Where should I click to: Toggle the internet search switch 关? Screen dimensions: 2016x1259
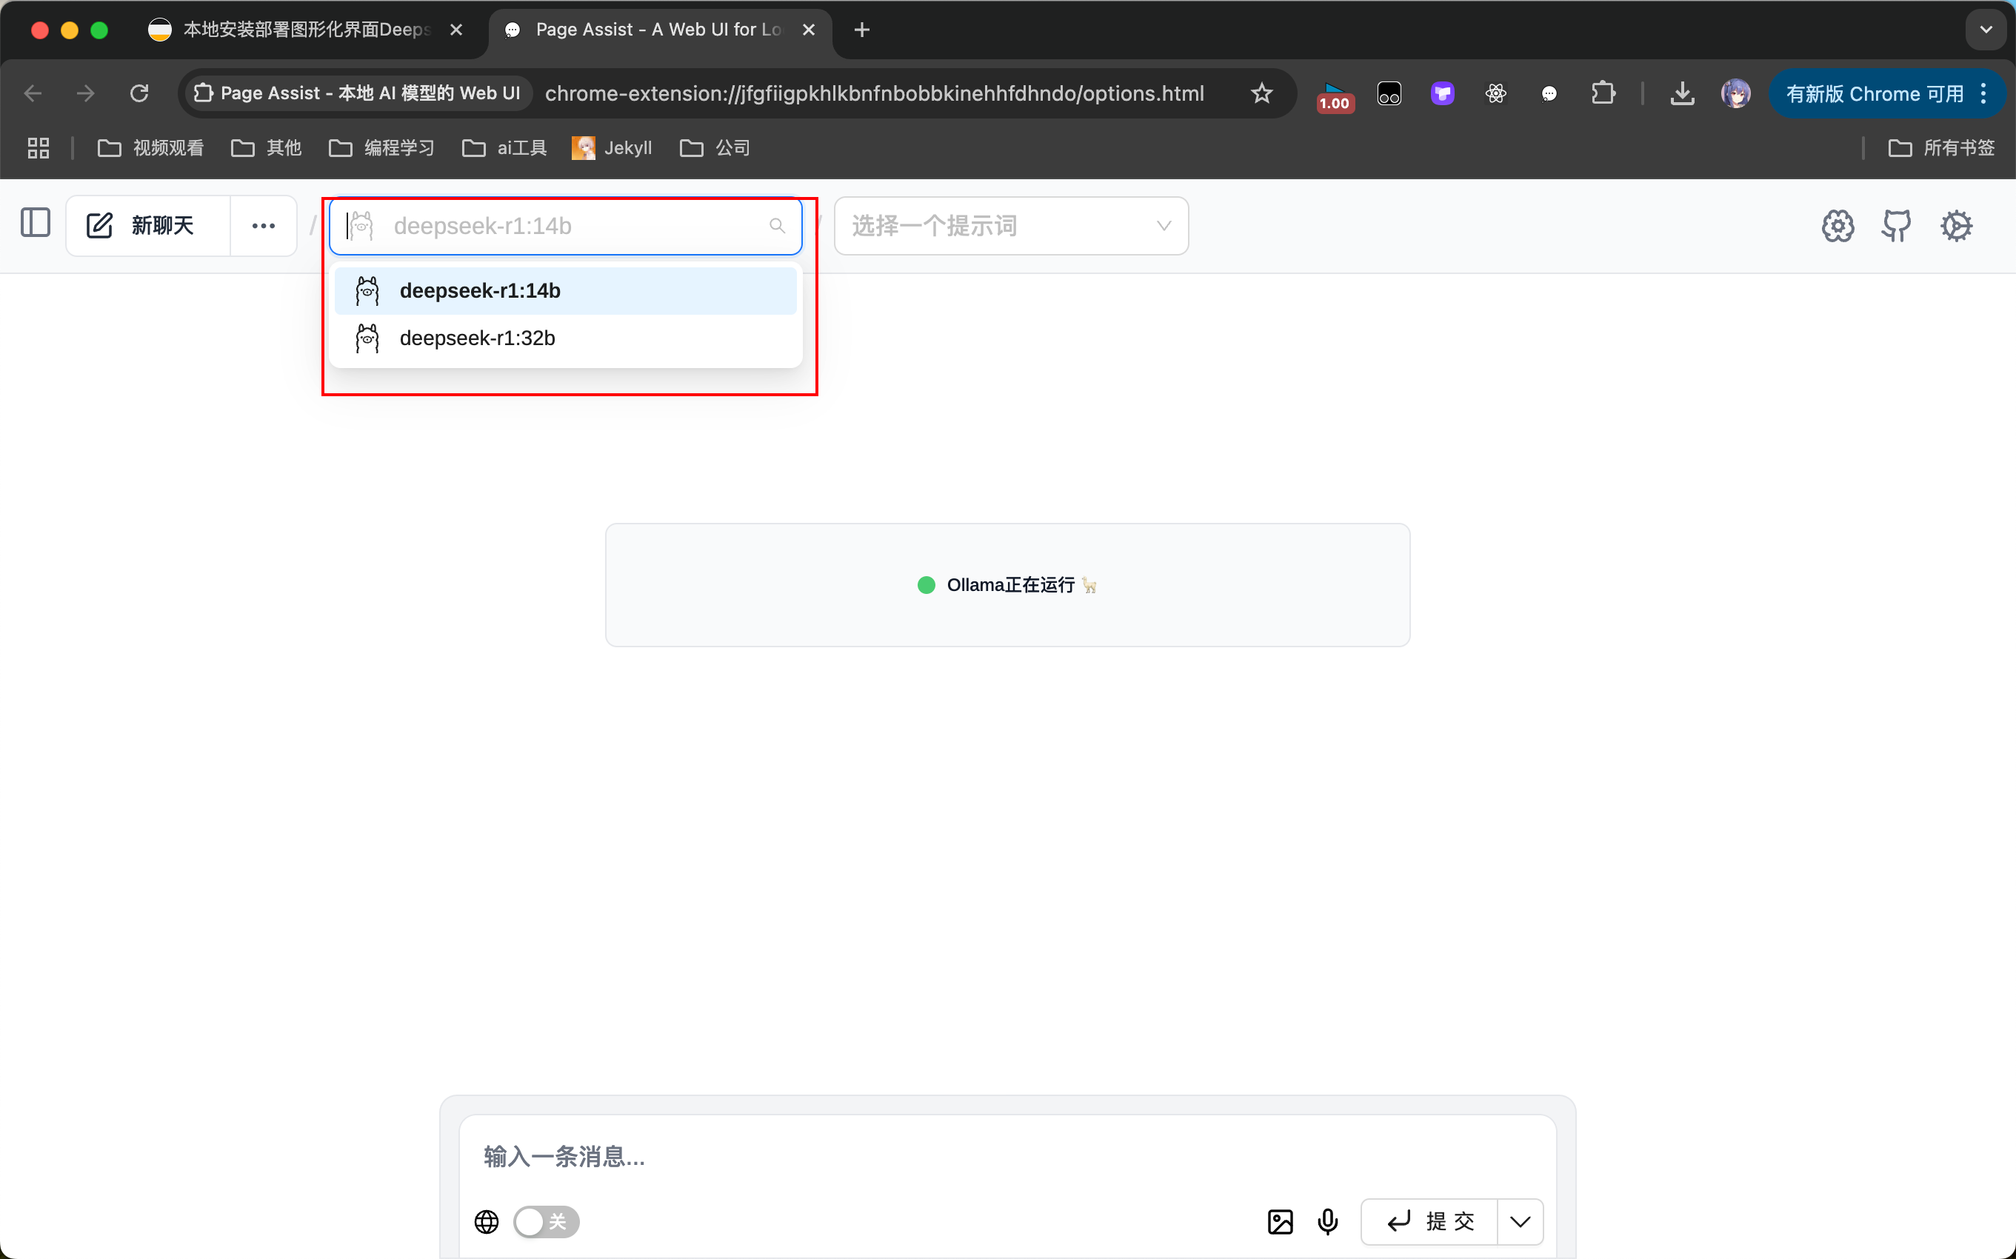(x=547, y=1221)
